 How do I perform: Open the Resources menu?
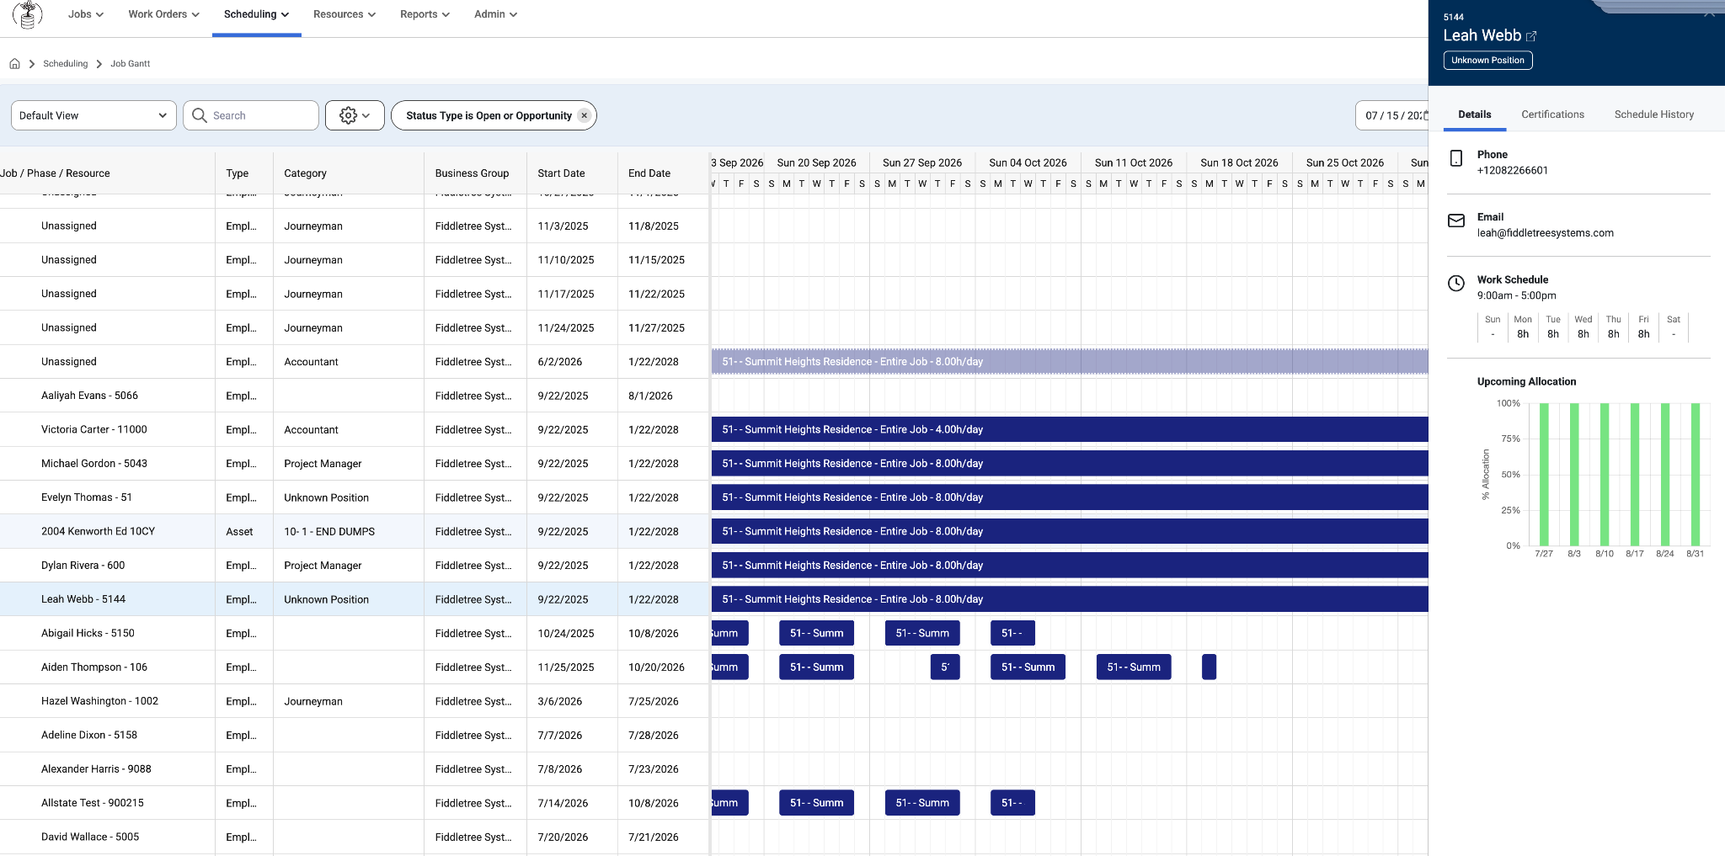(x=344, y=14)
